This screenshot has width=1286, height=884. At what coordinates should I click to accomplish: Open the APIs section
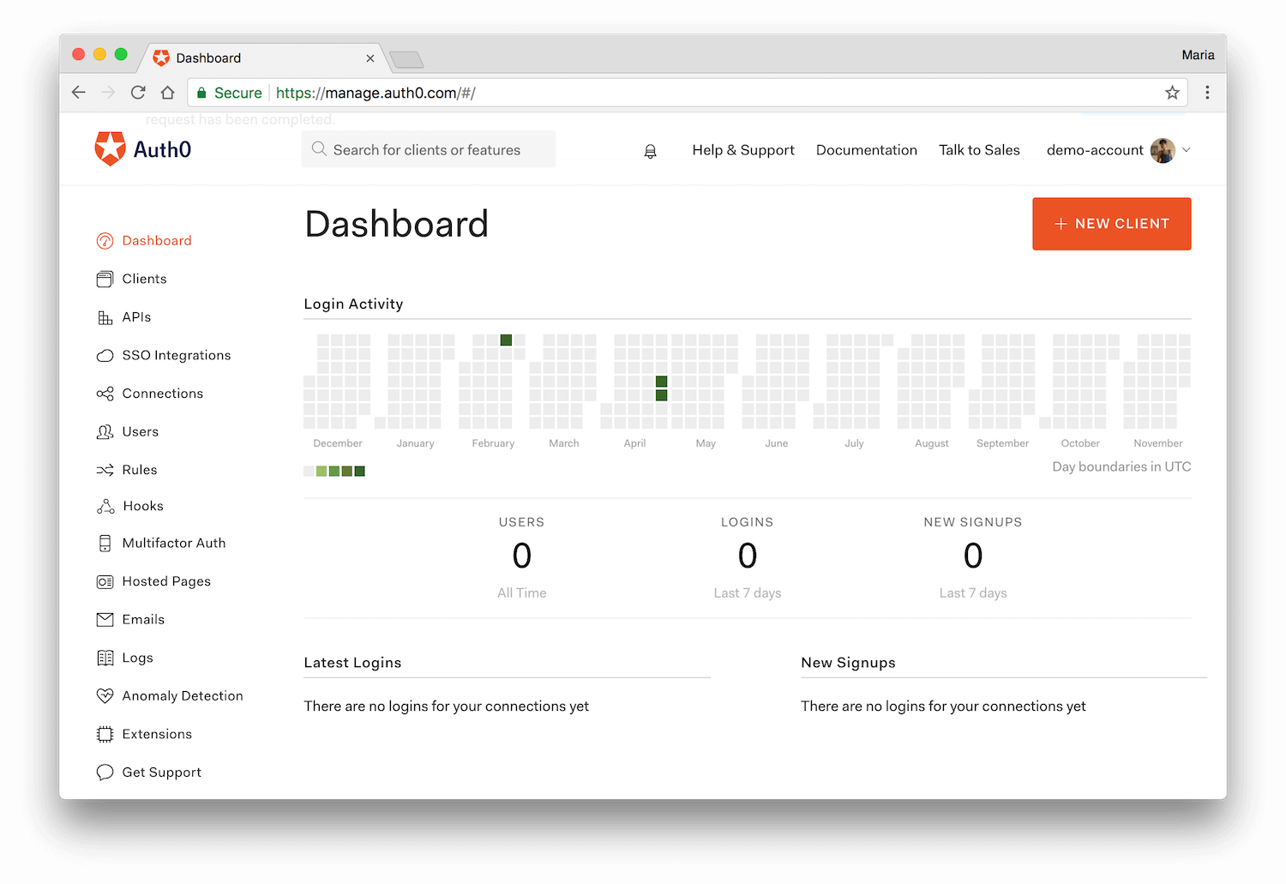tap(136, 317)
